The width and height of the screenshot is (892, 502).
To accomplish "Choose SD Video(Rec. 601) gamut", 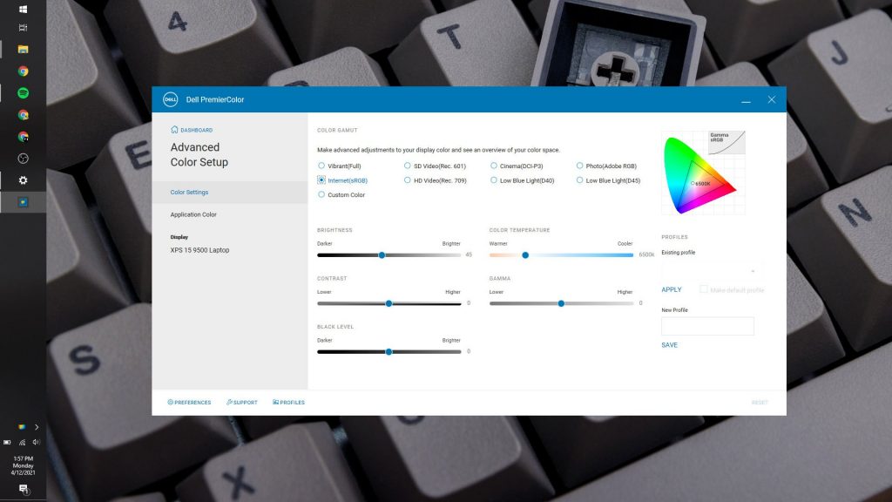I will tap(408, 166).
